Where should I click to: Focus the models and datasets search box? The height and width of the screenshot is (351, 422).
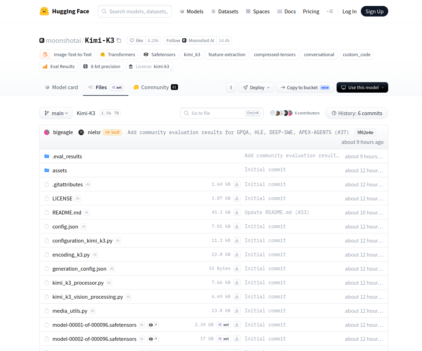point(135,11)
